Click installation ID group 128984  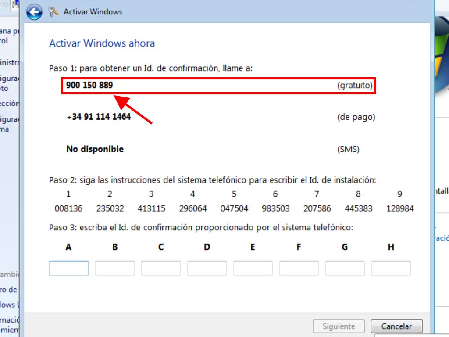pyautogui.click(x=400, y=208)
